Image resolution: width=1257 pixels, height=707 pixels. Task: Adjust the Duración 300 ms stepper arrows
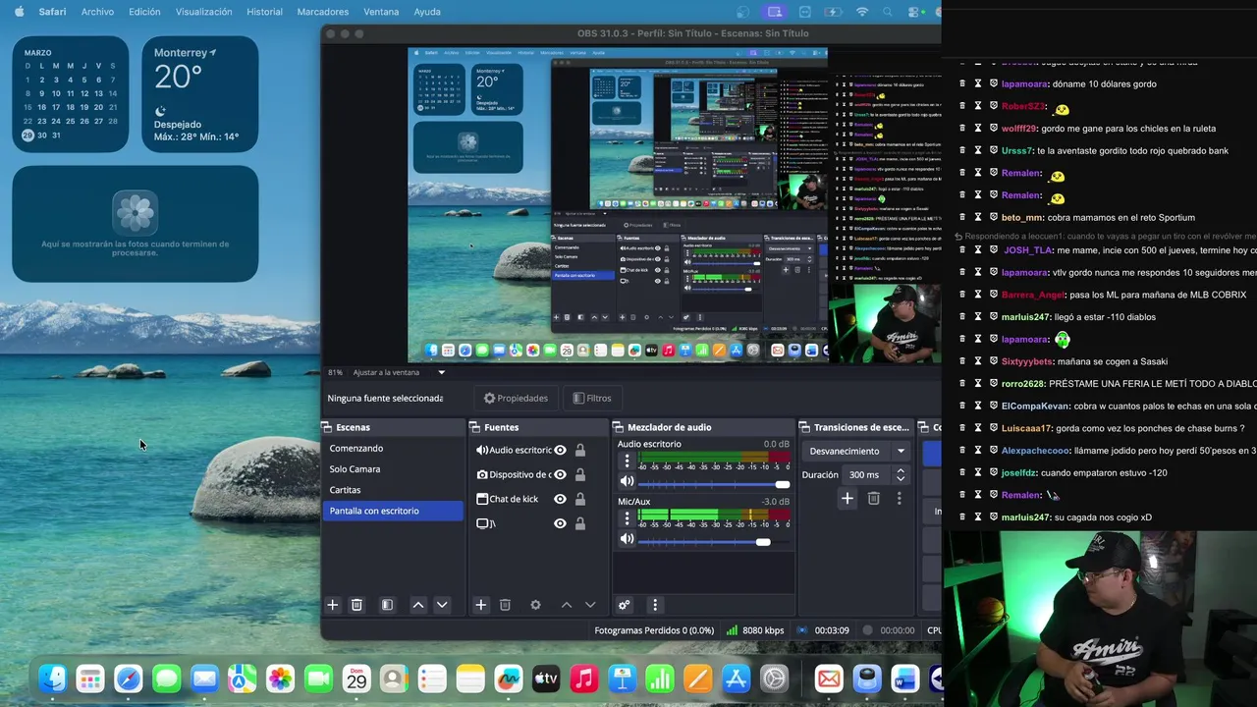pyautogui.click(x=901, y=474)
